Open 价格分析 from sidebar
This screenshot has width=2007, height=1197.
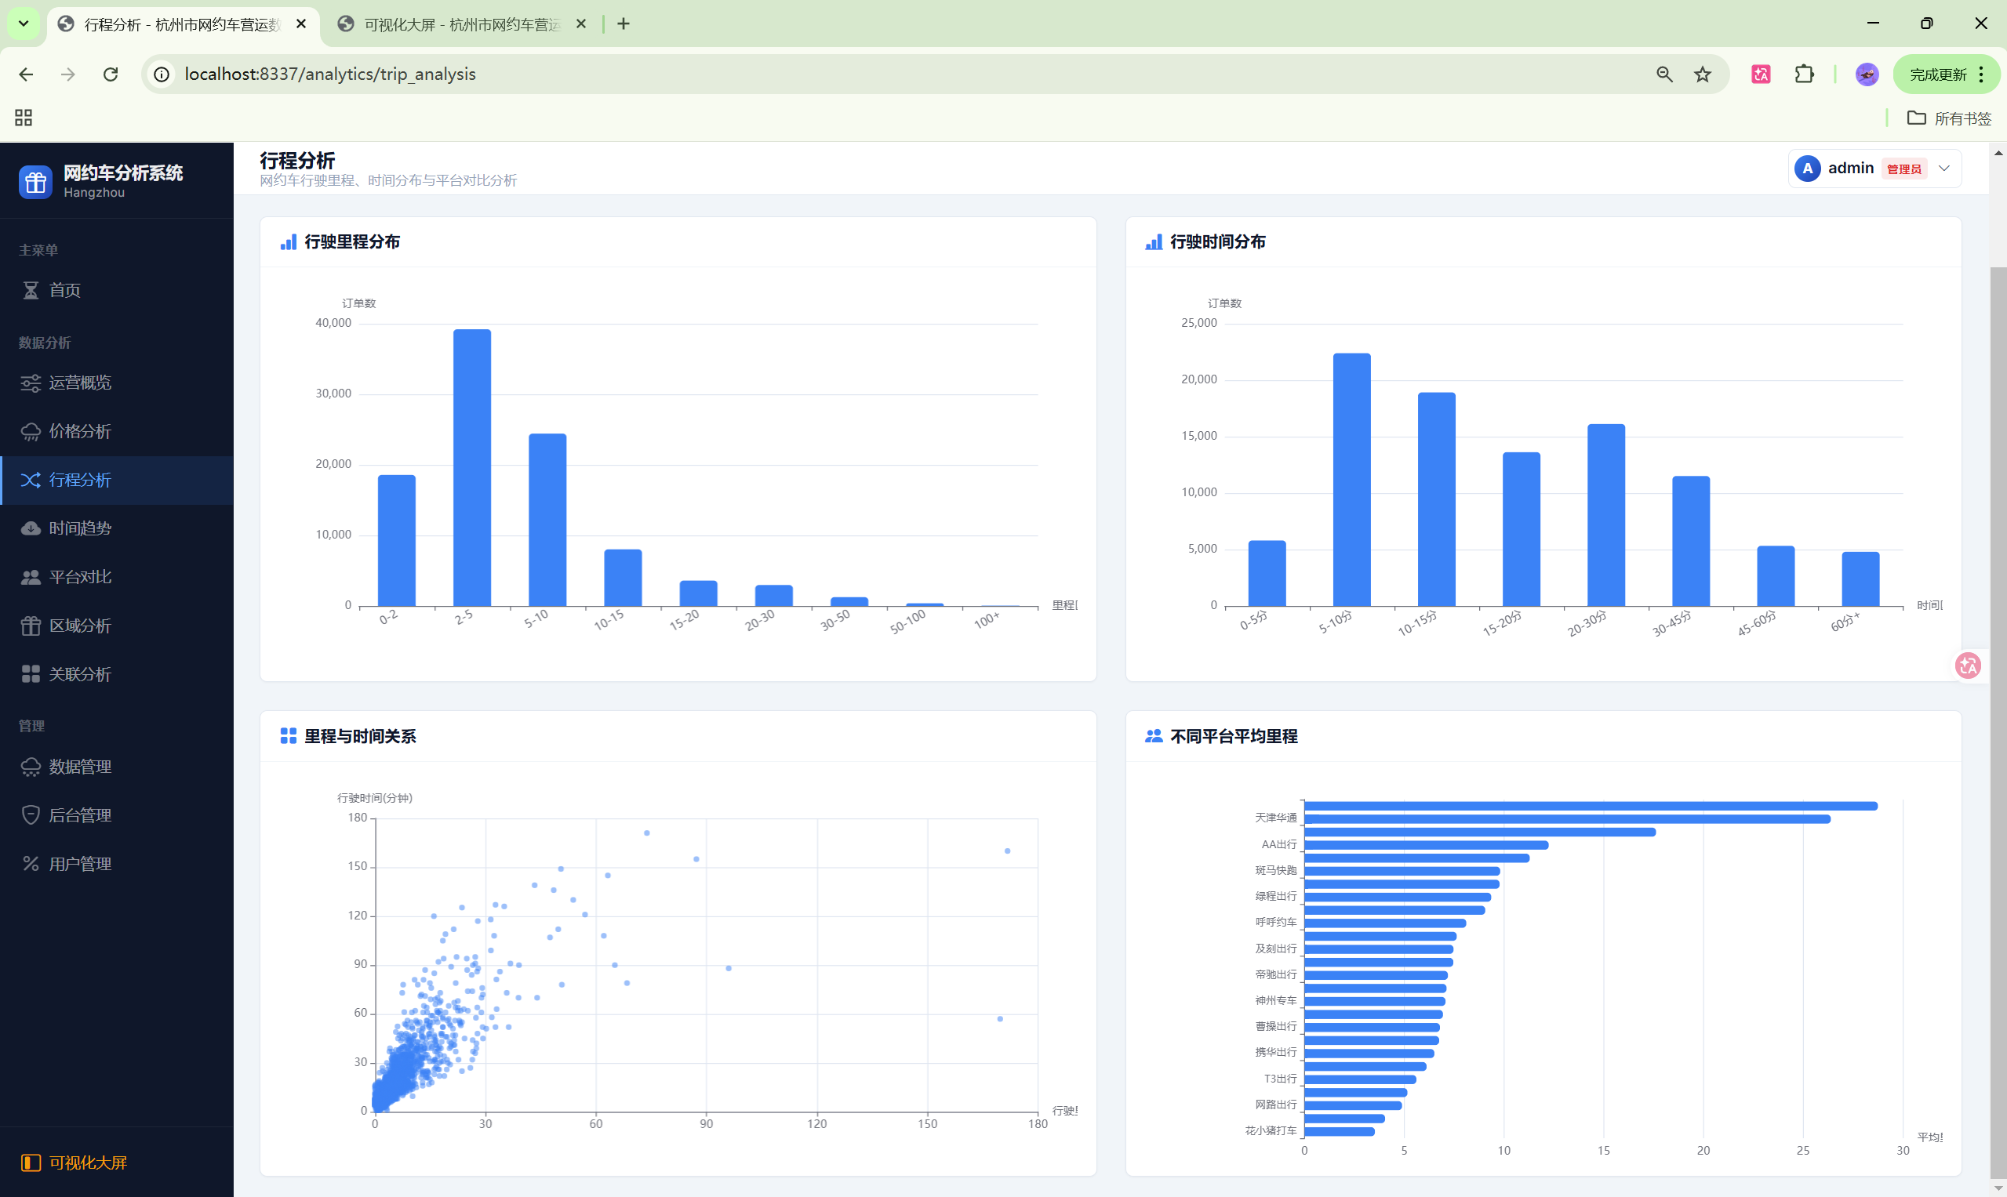coord(79,432)
